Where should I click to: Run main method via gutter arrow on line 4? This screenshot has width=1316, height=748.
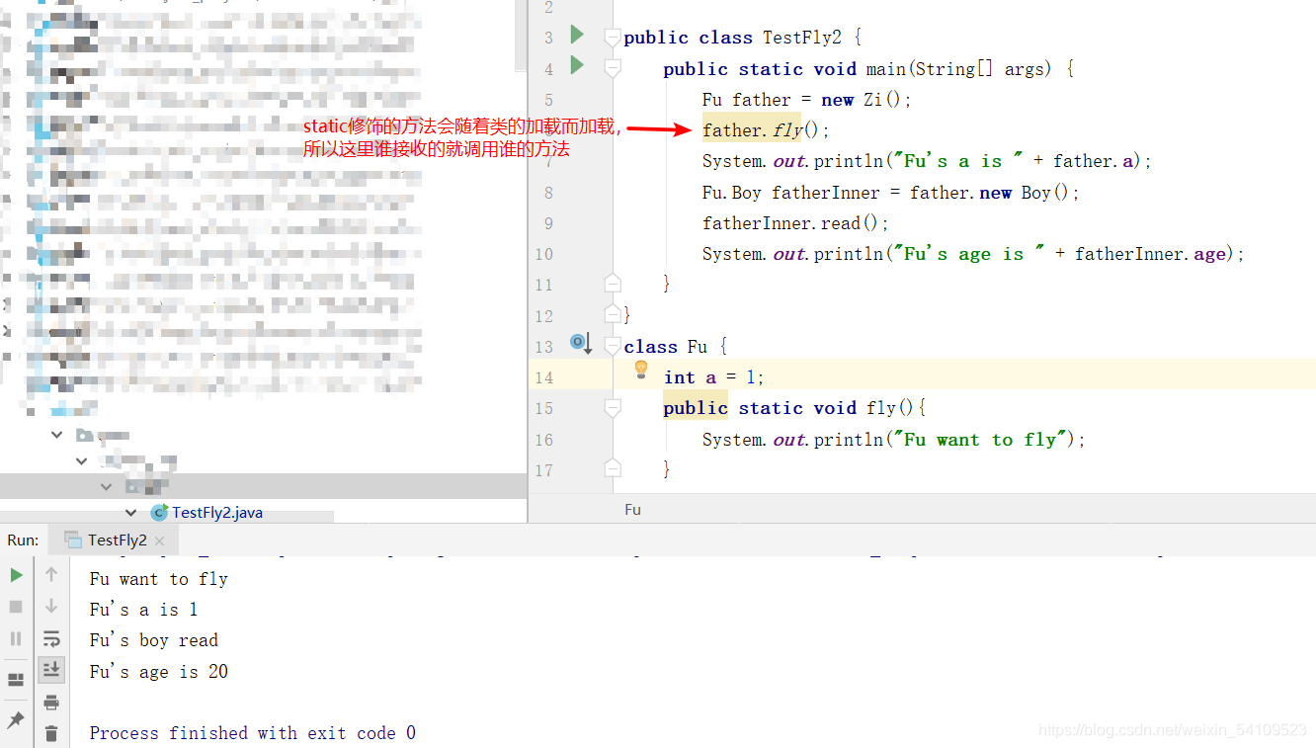click(577, 66)
